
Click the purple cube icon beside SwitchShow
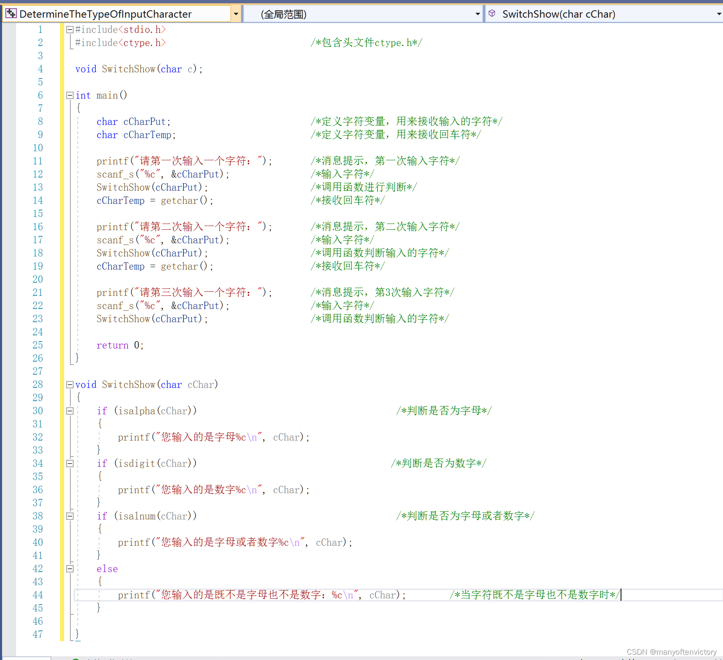pos(492,14)
